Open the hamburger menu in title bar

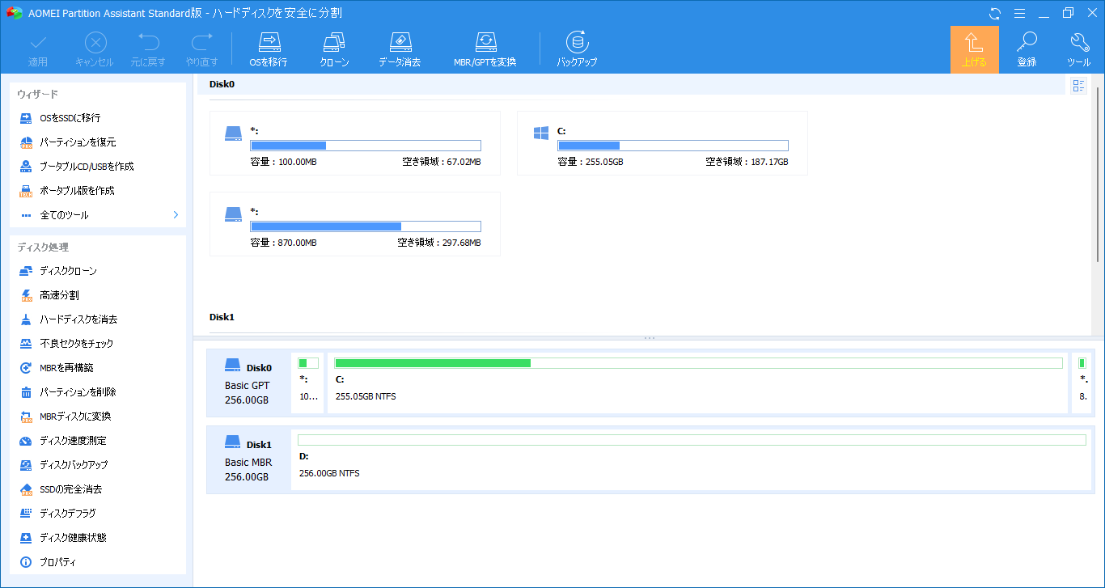coord(1019,13)
